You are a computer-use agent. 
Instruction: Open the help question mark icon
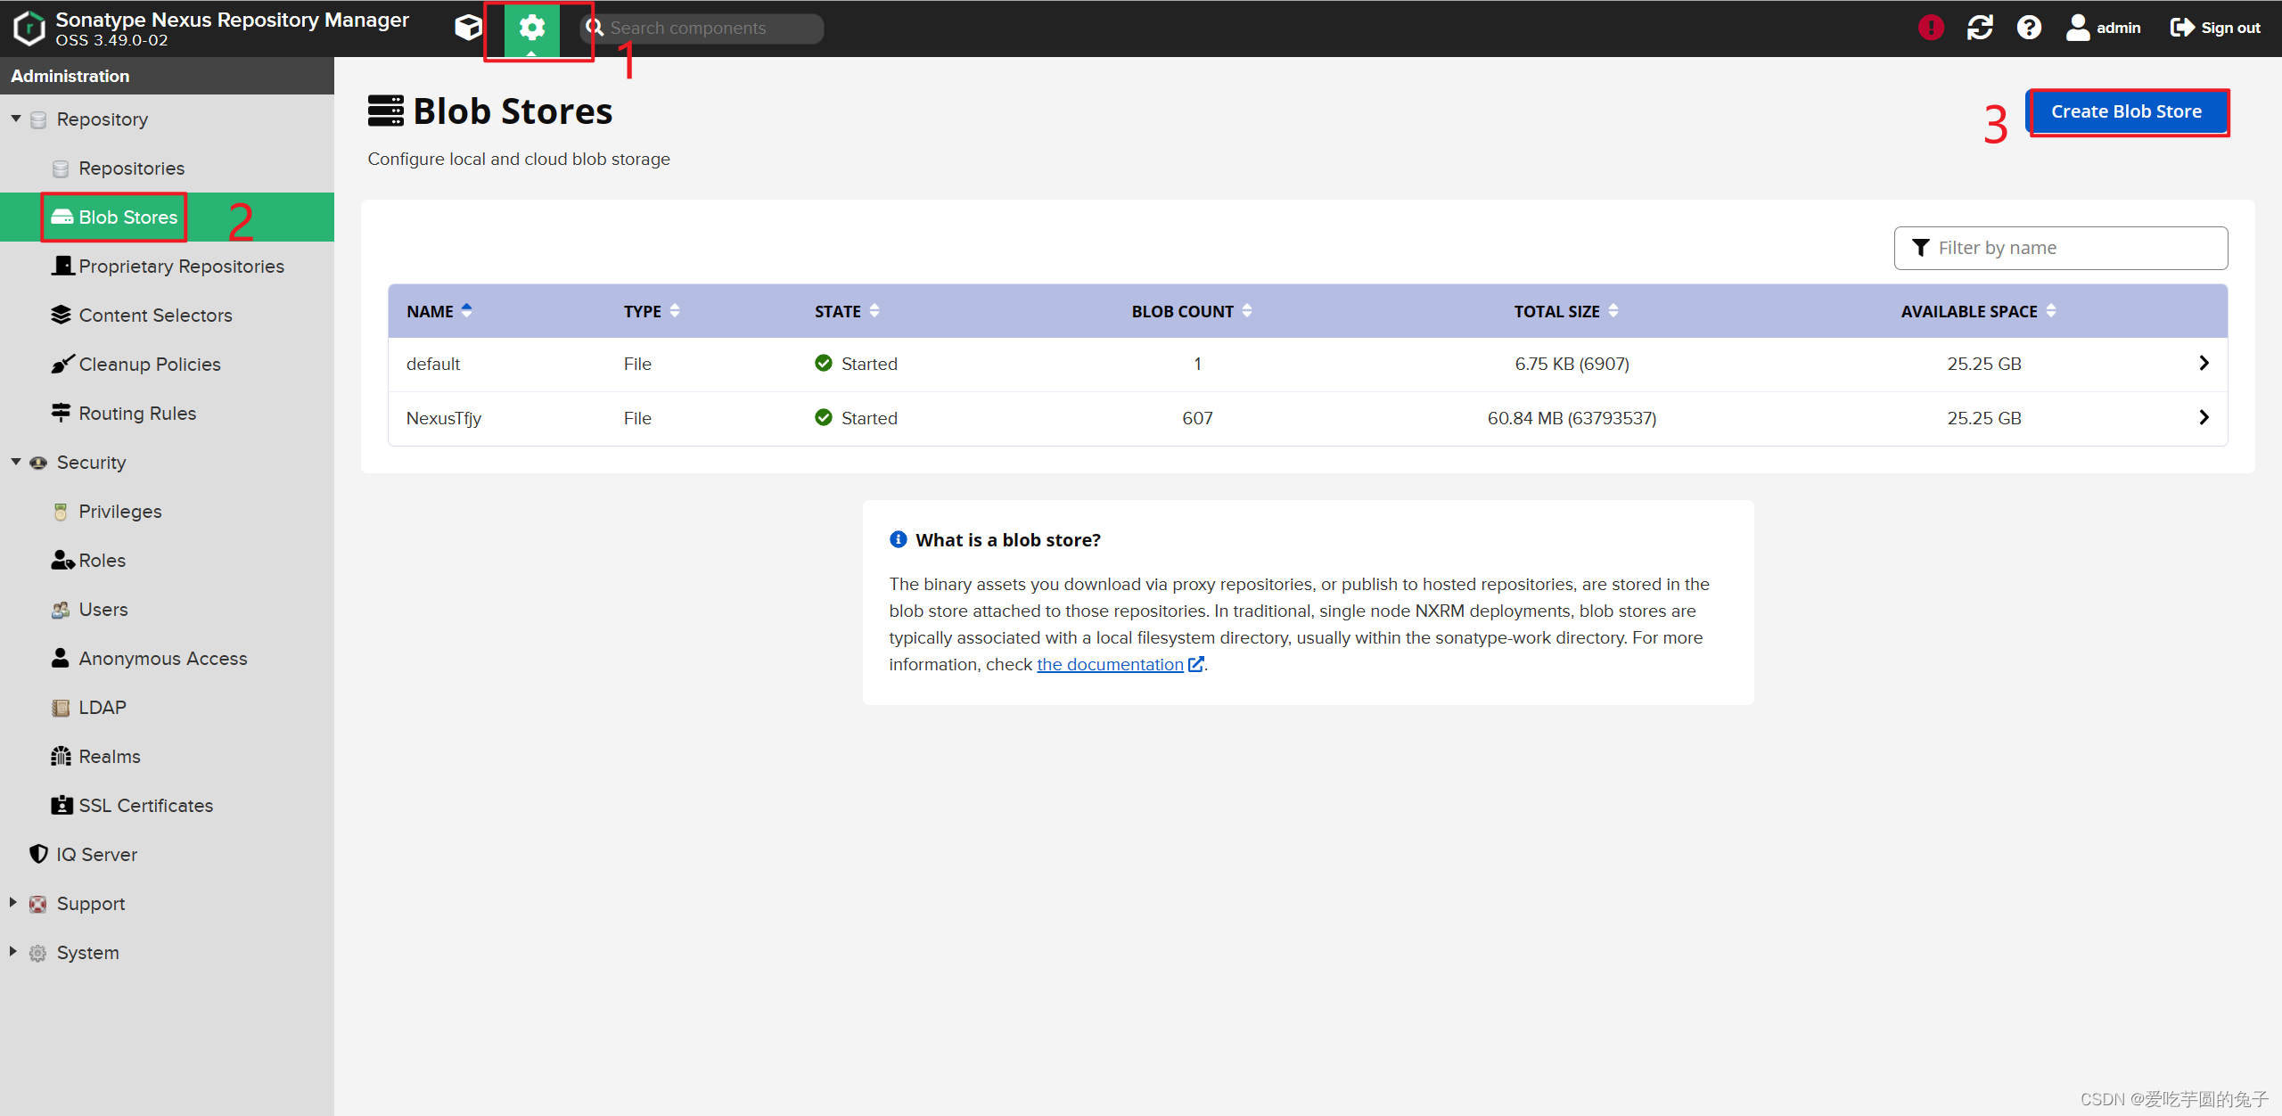pos(2029,28)
